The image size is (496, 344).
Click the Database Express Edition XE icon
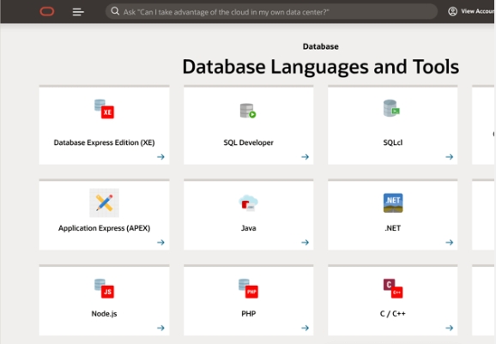pos(104,109)
